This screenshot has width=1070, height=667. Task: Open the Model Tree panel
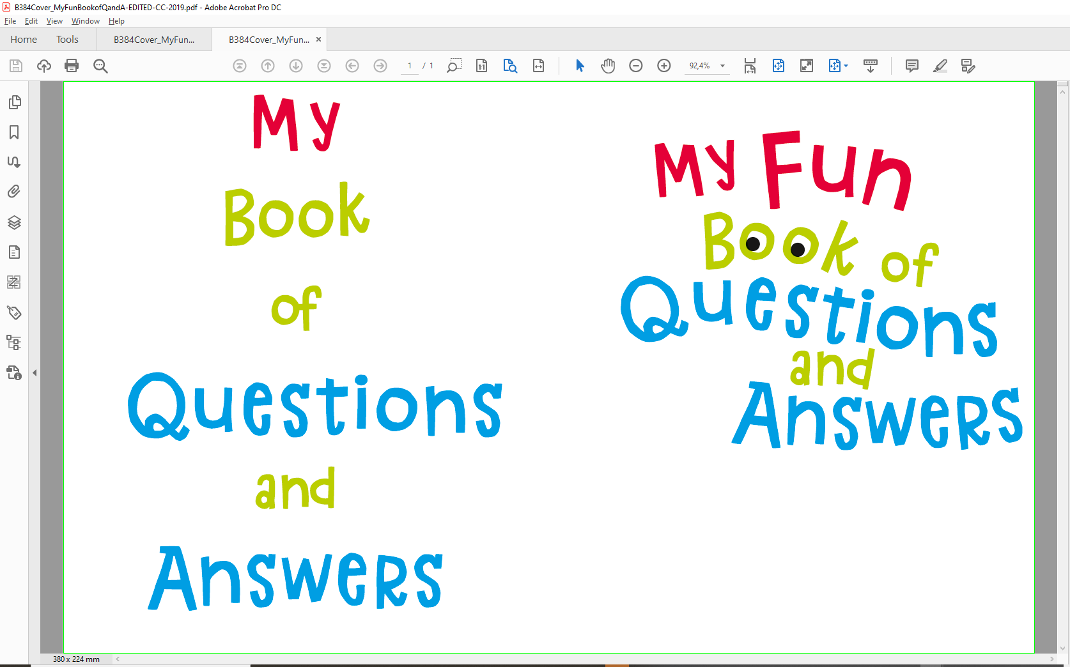coord(14,342)
